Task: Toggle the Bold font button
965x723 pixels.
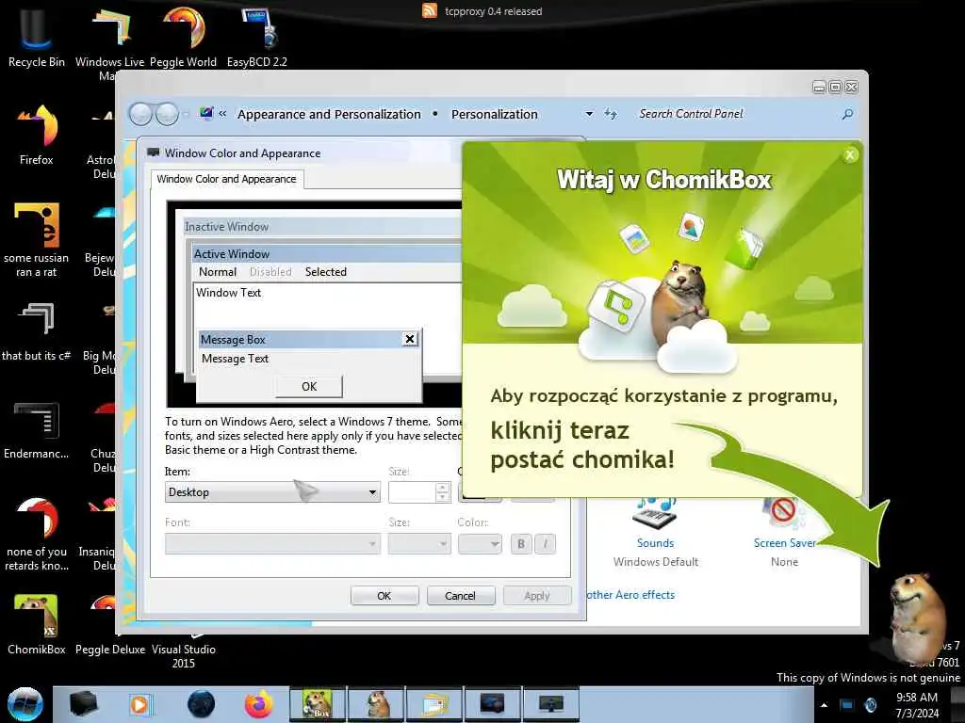Action: [521, 543]
